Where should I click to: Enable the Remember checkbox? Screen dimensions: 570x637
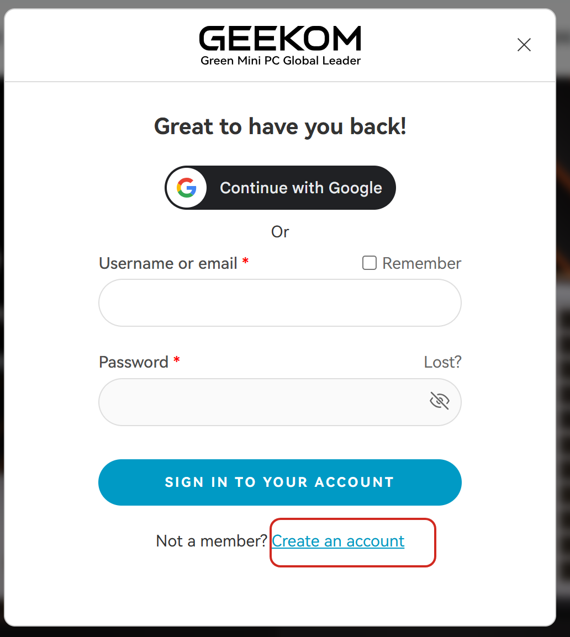(x=369, y=263)
